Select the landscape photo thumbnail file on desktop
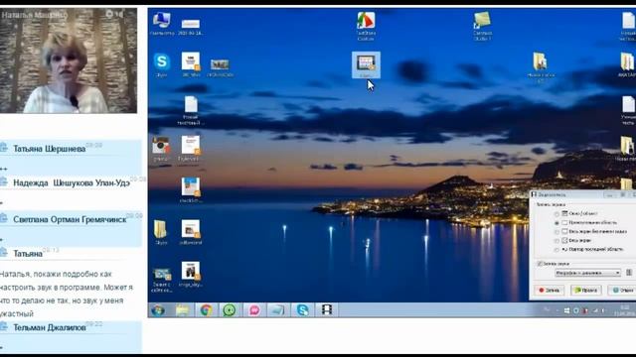The width and height of the screenshot is (636, 357). pos(220,67)
